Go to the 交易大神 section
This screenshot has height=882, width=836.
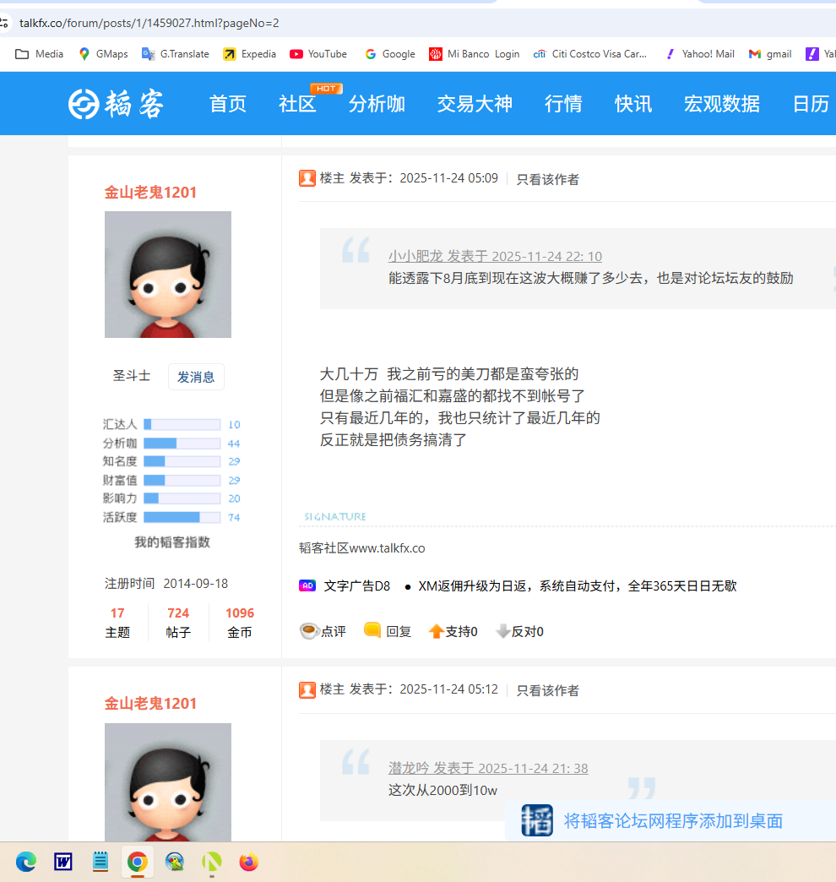475,104
